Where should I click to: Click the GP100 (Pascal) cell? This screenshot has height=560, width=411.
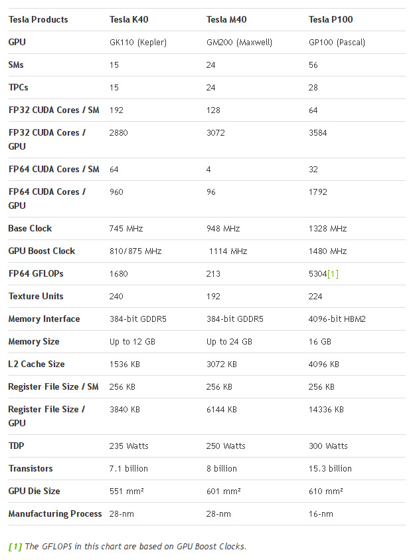click(x=337, y=43)
